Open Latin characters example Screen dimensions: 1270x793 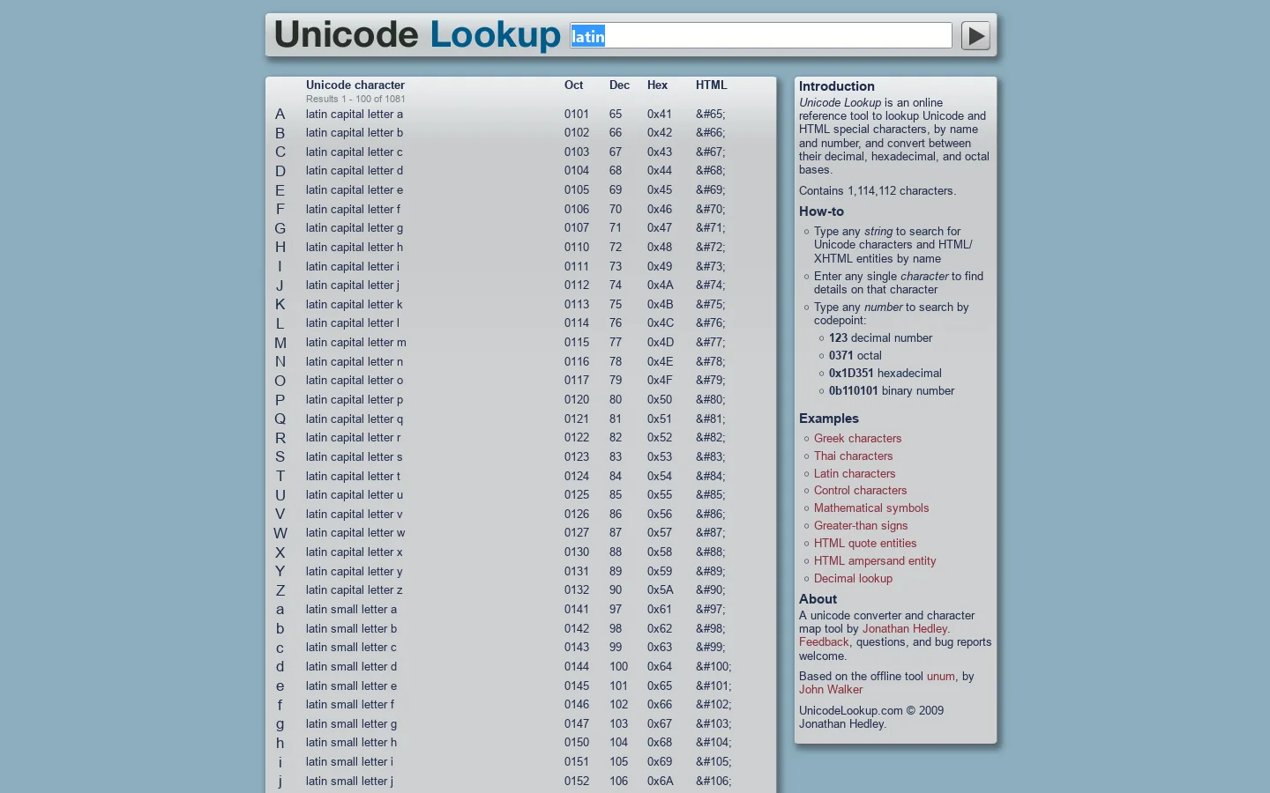[855, 473]
